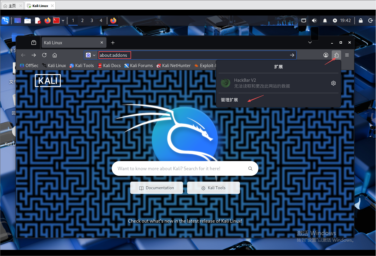
Task: Open the OffSec bookmark
Action: click(29, 66)
